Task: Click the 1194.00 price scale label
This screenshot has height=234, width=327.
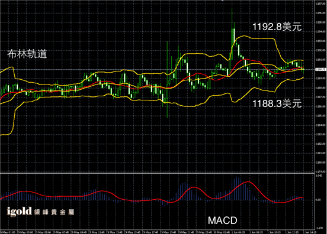Action: [x=320, y=32]
